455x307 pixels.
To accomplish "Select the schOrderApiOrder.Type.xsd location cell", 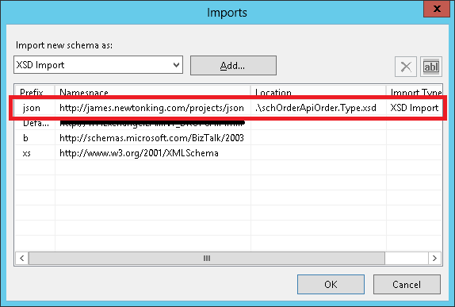I will (319, 108).
